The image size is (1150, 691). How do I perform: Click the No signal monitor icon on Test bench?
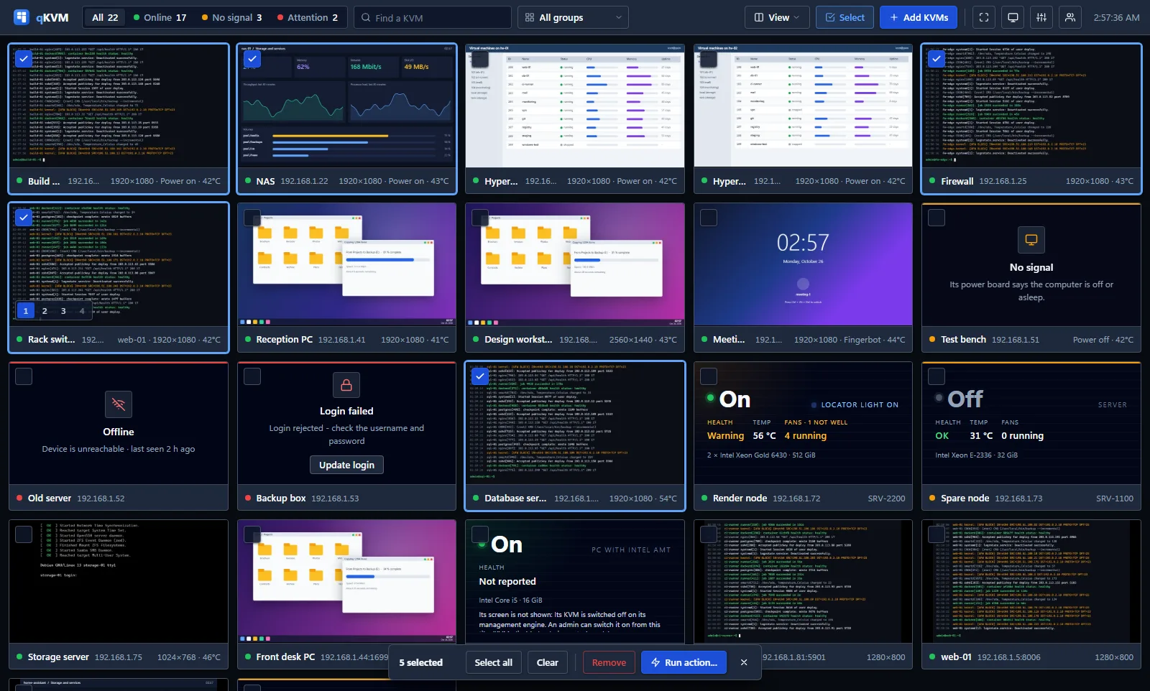1031,240
